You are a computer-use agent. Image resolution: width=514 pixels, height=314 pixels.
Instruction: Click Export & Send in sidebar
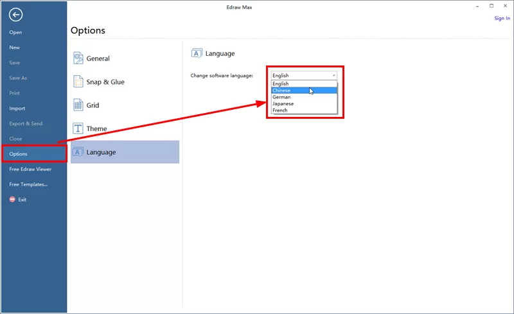click(26, 123)
